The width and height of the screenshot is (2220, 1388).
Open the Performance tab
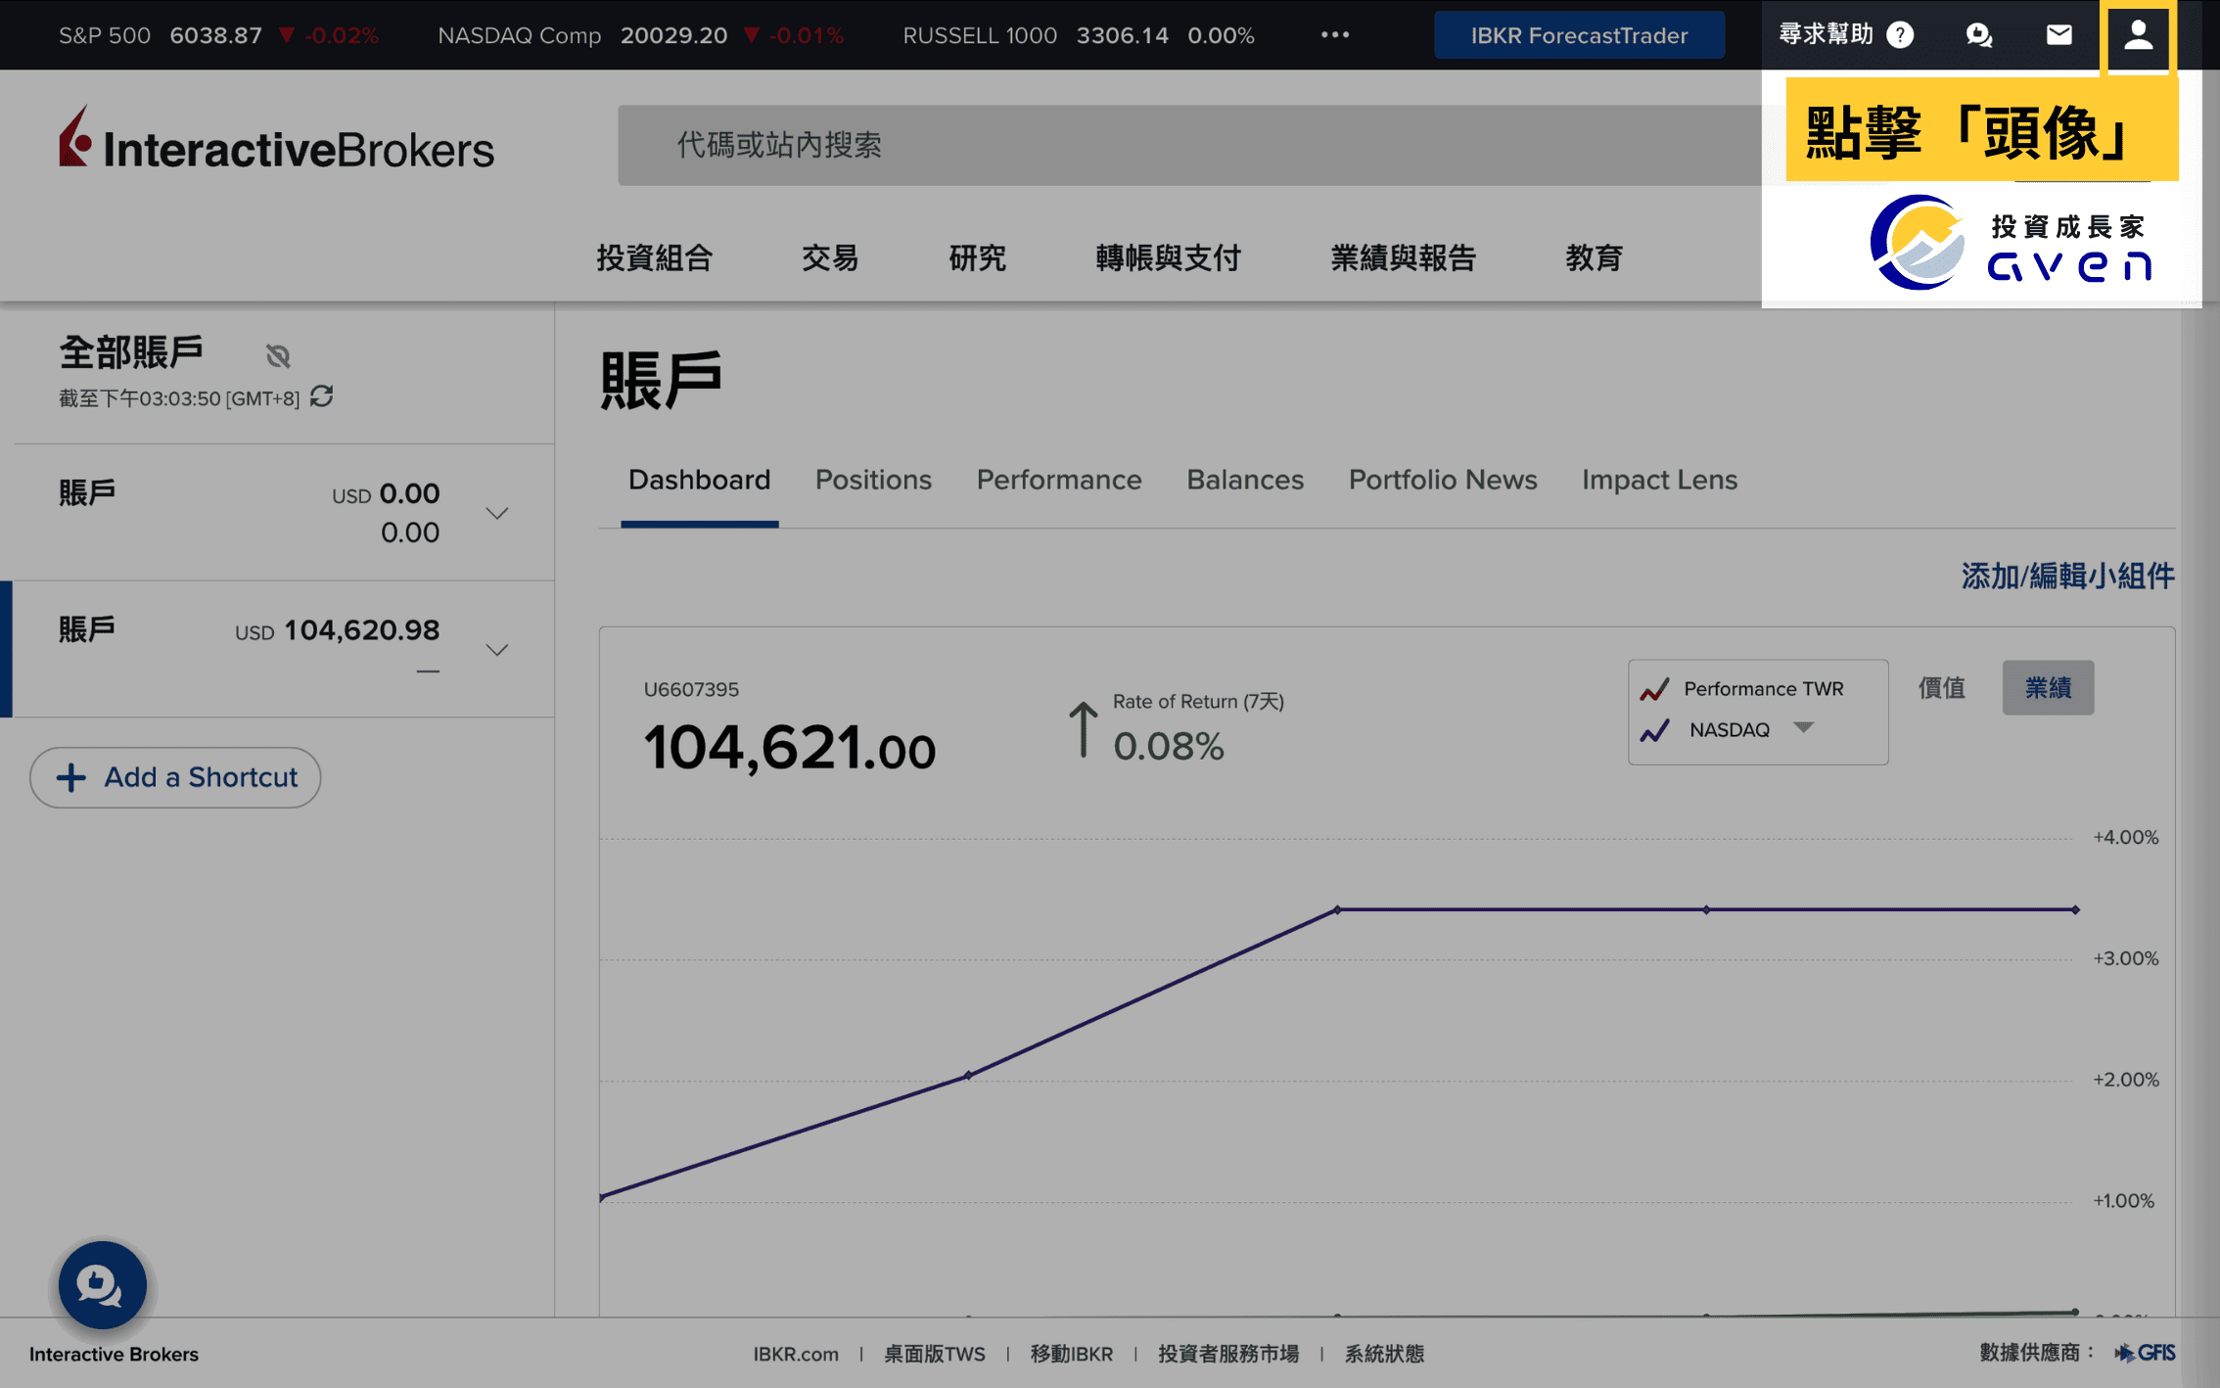tap(1059, 480)
